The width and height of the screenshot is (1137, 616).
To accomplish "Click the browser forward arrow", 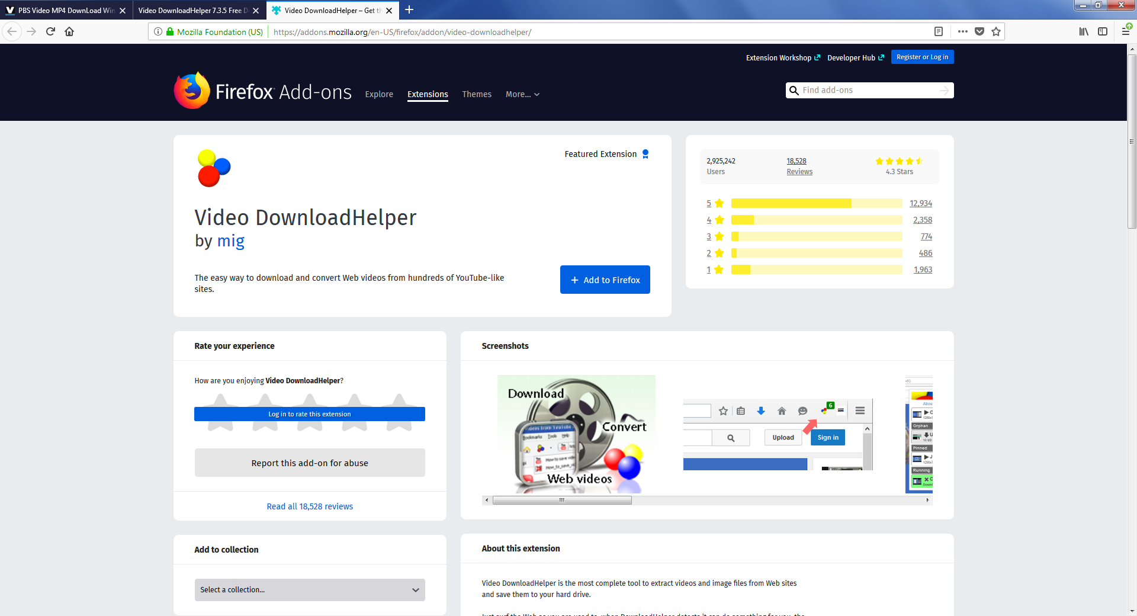I will pos(31,31).
